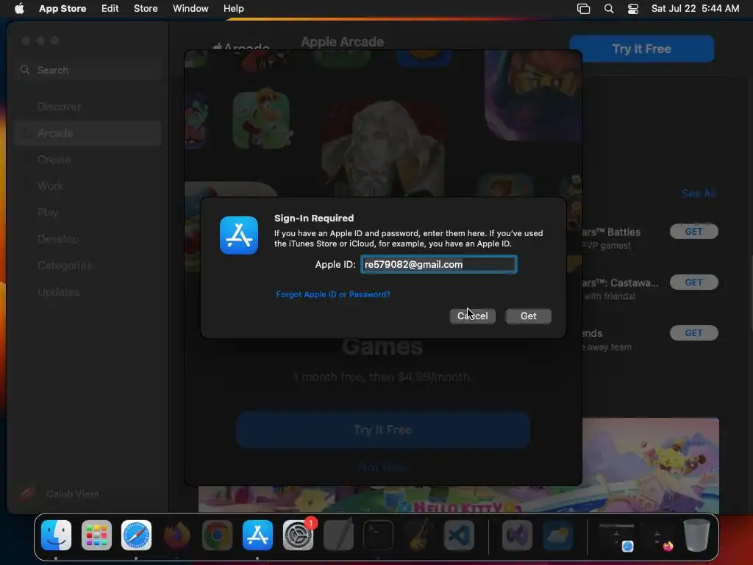Click the Not Now link
The width and height of the screenshot is (753, 565).
tap(382, 466)
